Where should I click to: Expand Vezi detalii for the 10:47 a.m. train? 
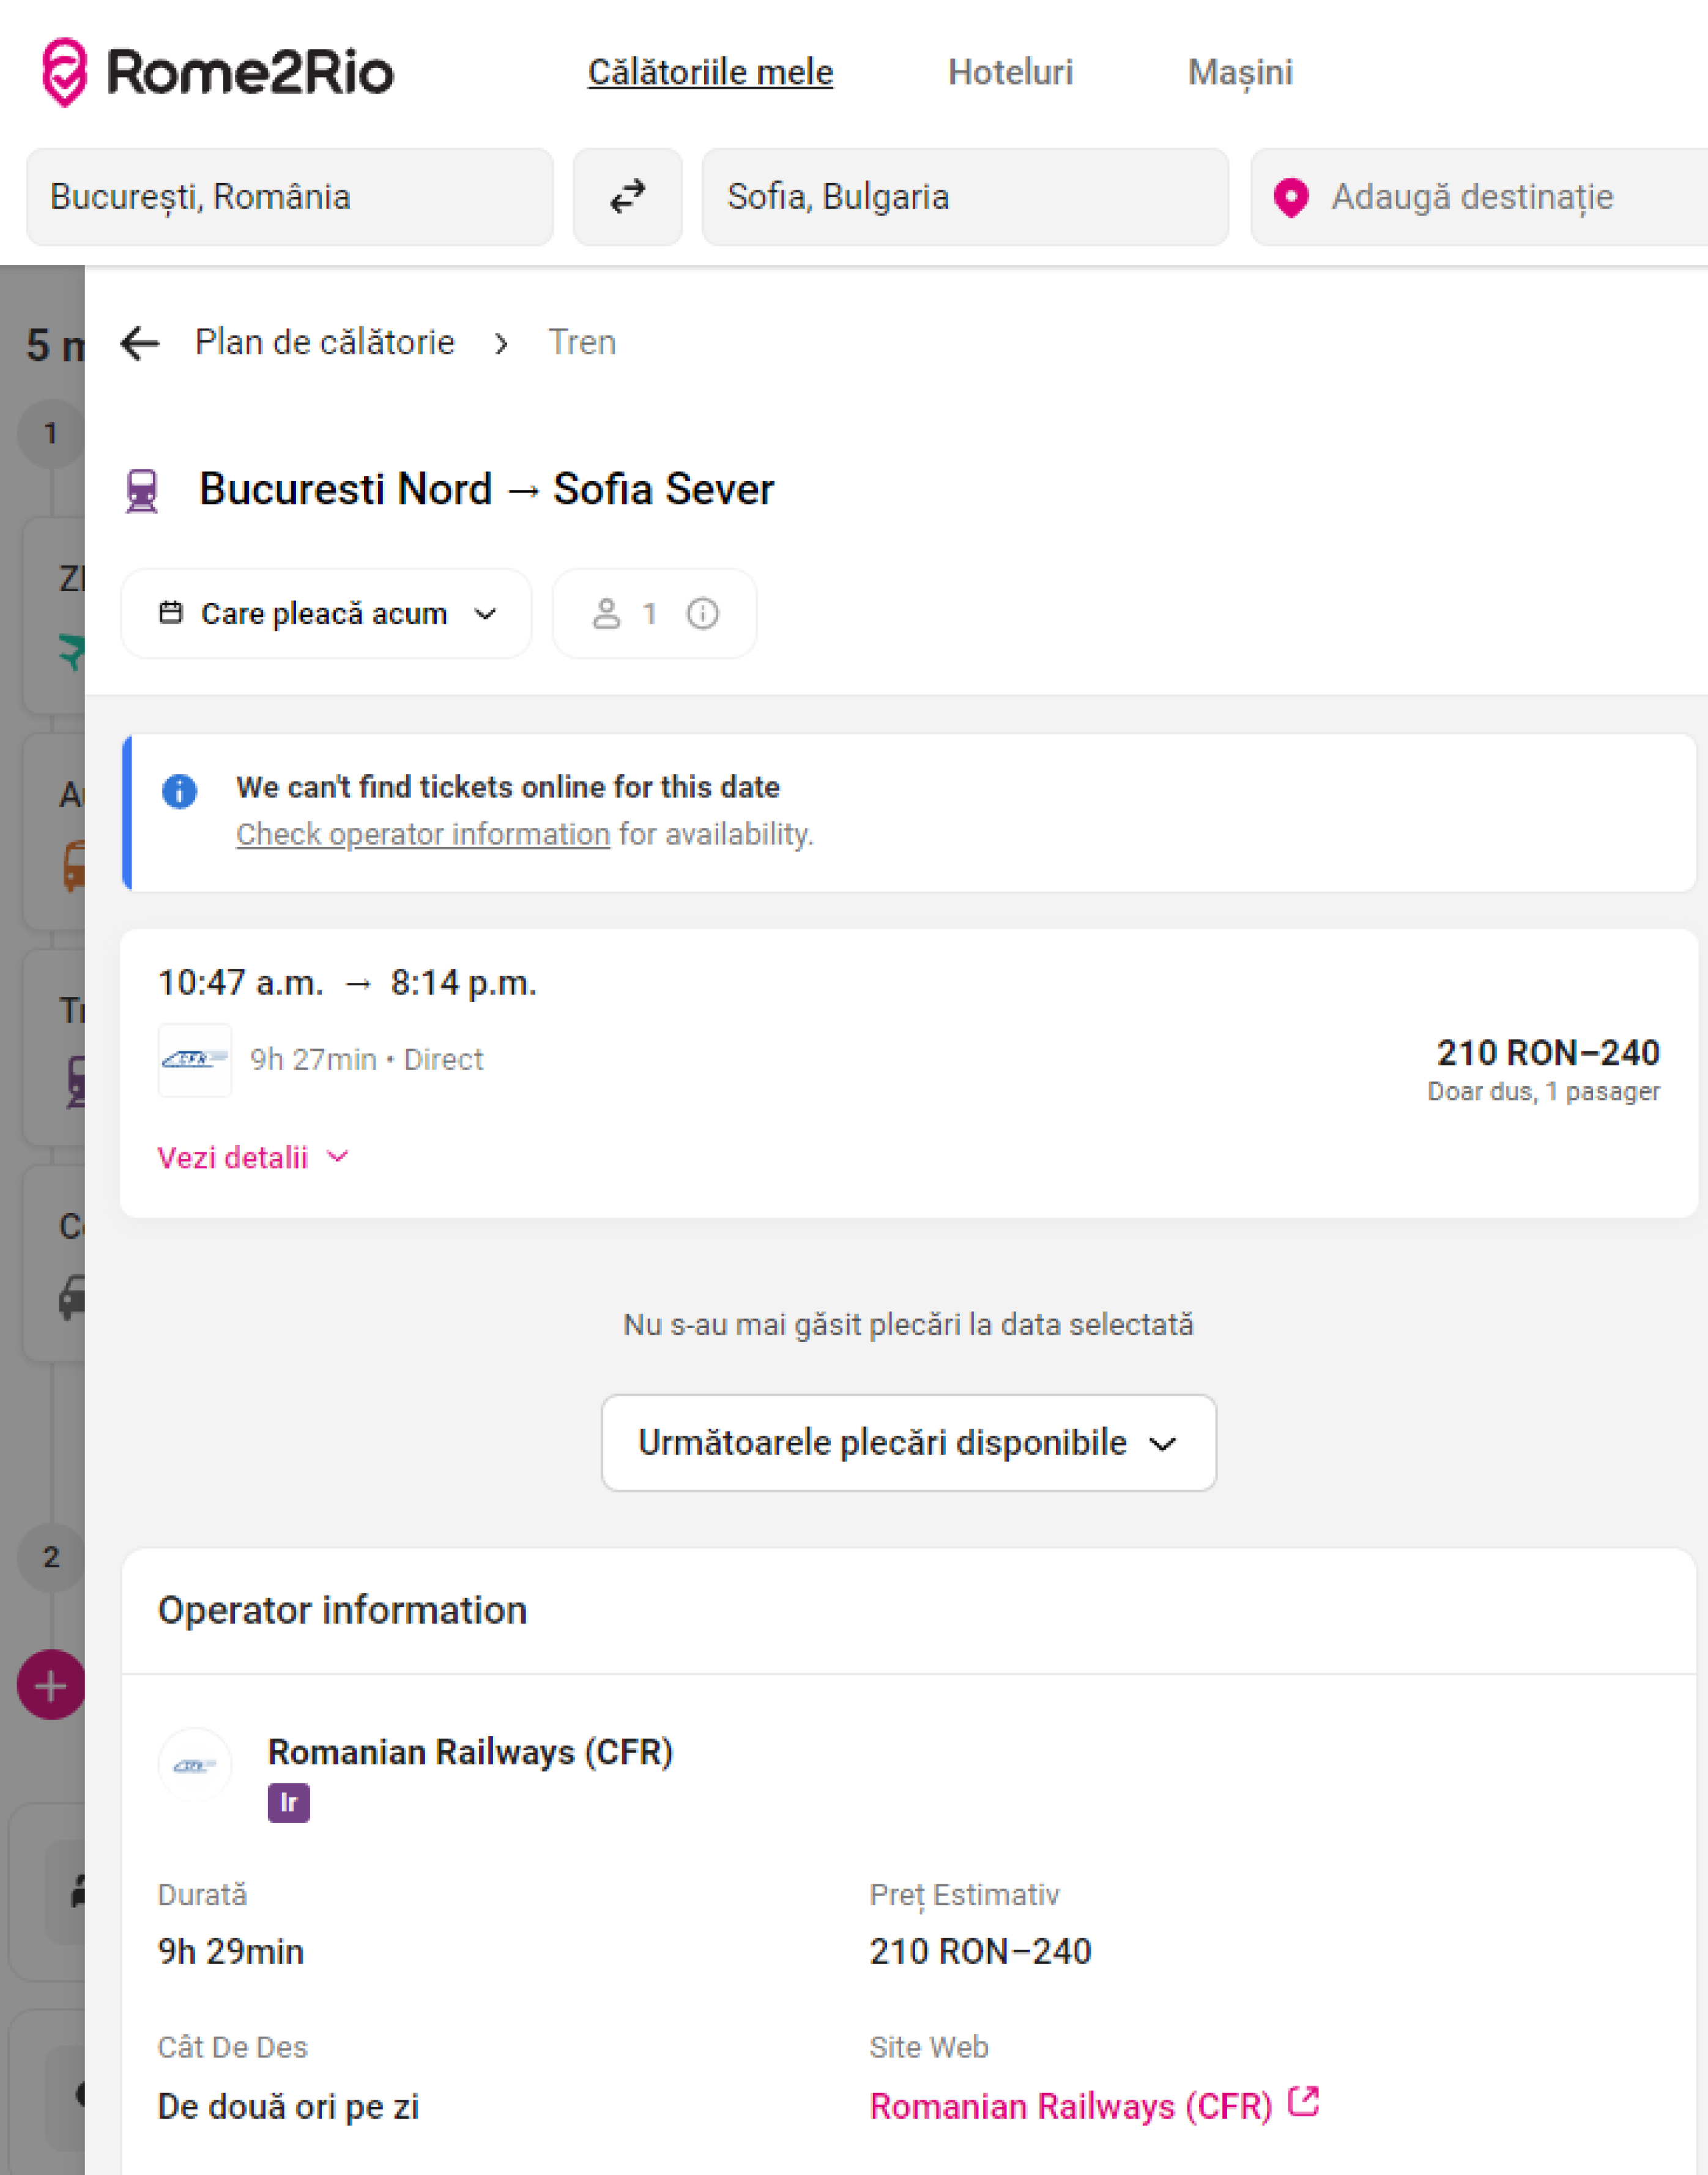click(252, 1157)
